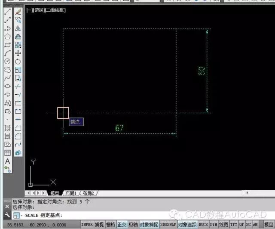The image size is (275, 229).
Task: Toggle DYN dynamic input
Action: [x=214, y=224]
